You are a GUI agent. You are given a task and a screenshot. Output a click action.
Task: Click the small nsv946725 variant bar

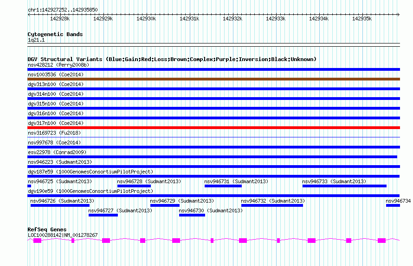[29, 186]
